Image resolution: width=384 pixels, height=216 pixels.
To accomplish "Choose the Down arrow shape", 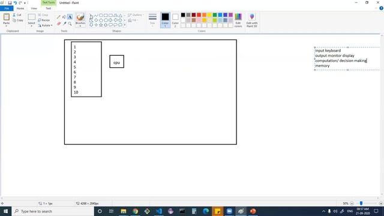I will click(91, 25).
